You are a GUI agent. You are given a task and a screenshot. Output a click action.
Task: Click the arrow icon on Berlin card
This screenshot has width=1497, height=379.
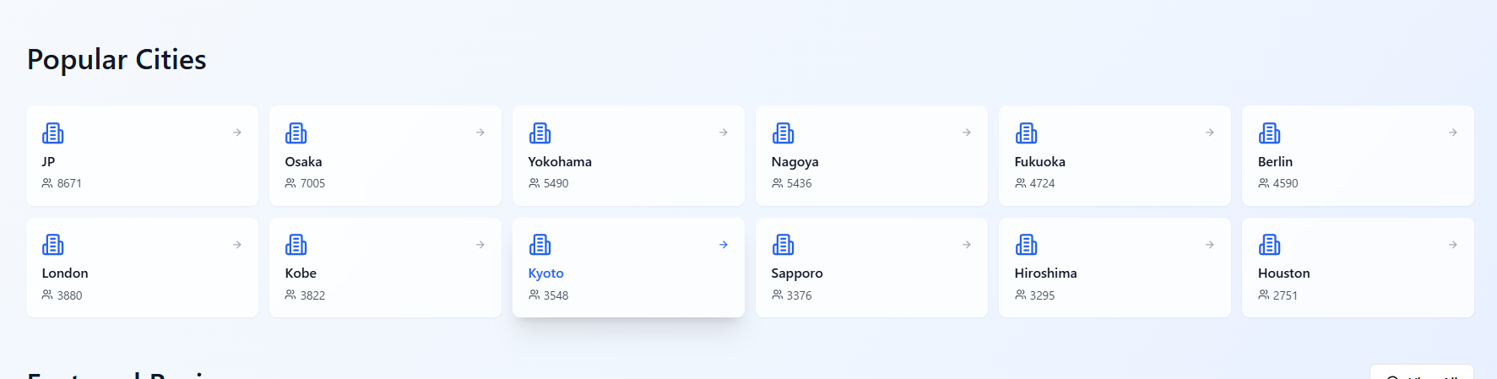coord(1452,133)
